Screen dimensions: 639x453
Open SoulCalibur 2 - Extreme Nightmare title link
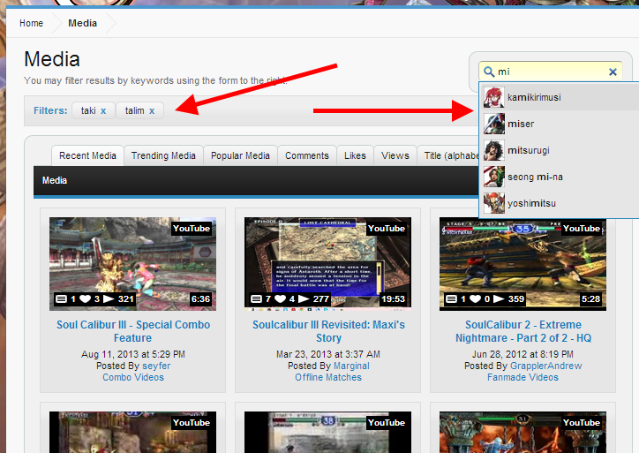523,331
